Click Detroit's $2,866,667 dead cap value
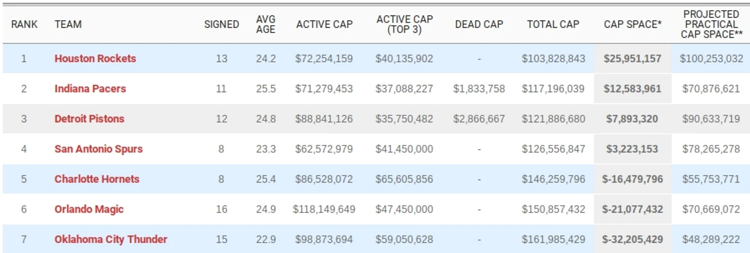 (479, 119)
